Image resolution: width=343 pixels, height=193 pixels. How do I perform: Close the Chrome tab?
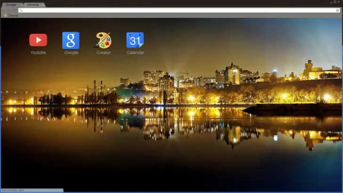[43, 5]
